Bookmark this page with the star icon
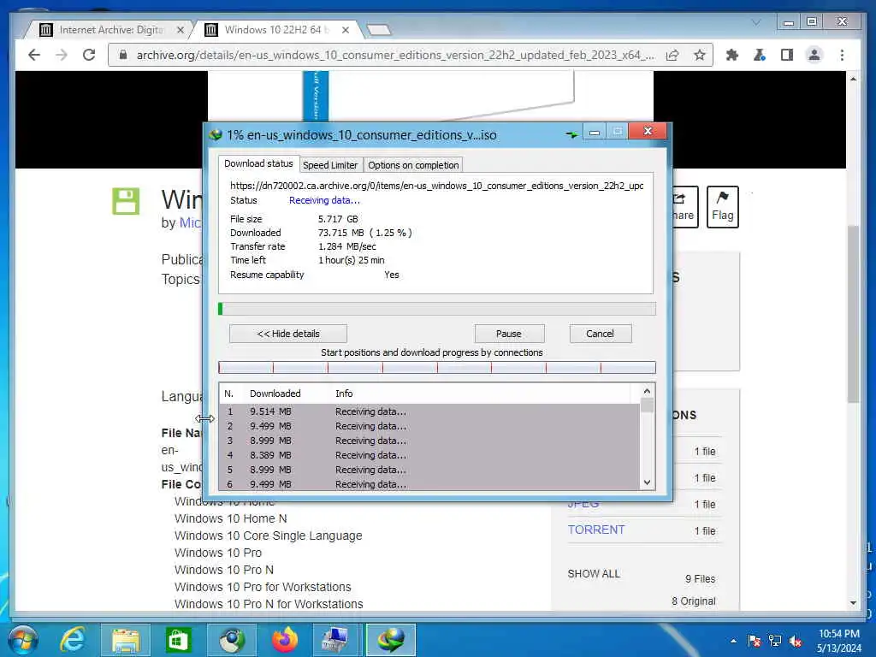Image resolution: width=876 pixels, height=657 pixels. pos(700,55)
